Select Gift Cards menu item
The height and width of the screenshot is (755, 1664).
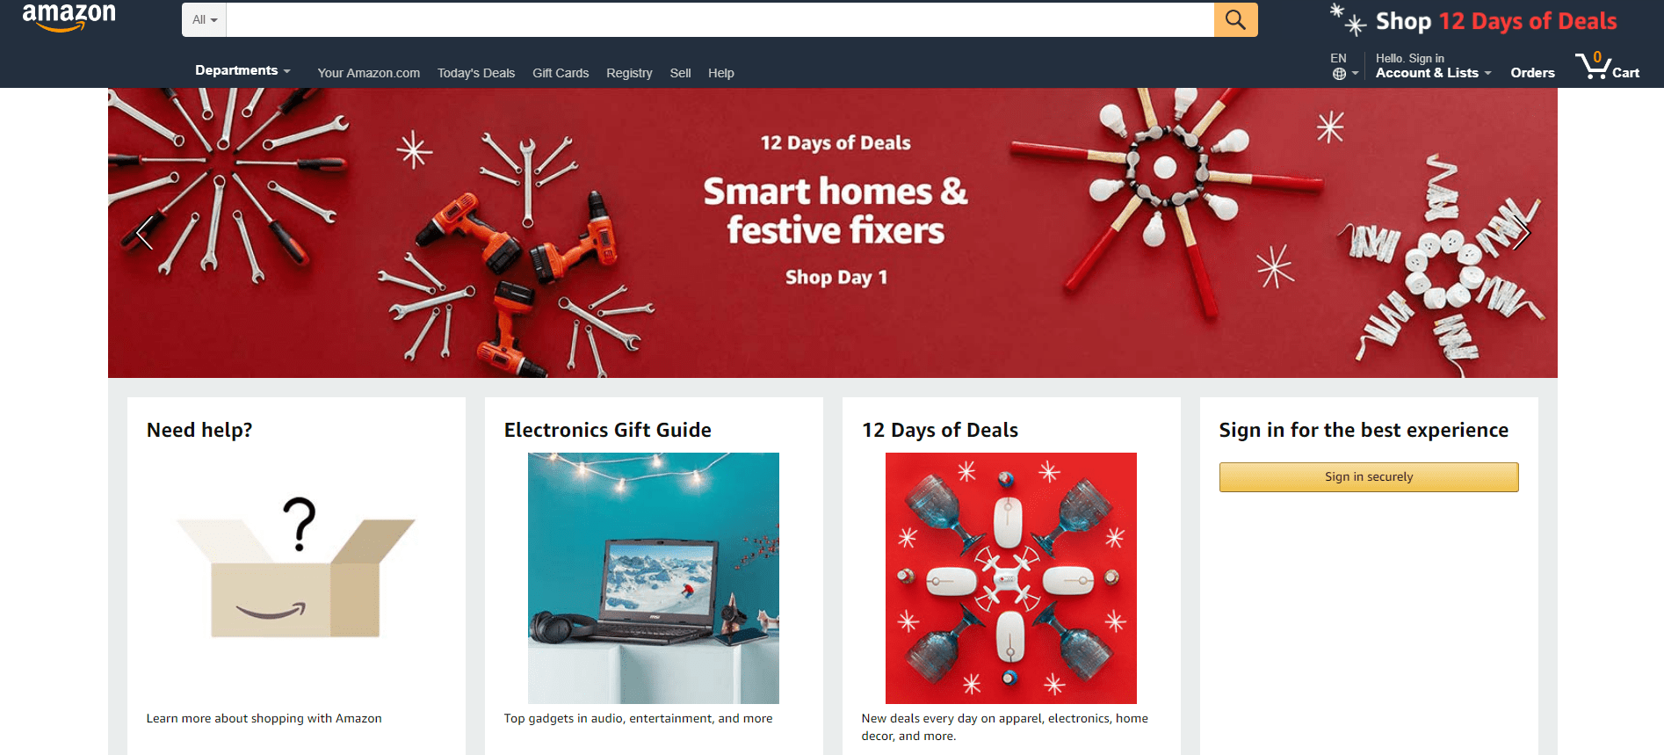[561, 73]
